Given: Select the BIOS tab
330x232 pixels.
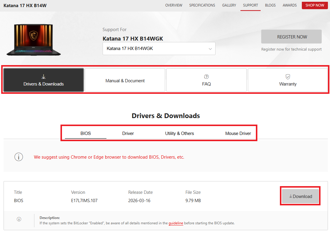Looking at the screenshot, I should (86, 133).
